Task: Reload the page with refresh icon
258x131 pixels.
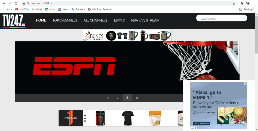Action: (x=16, y=3)
